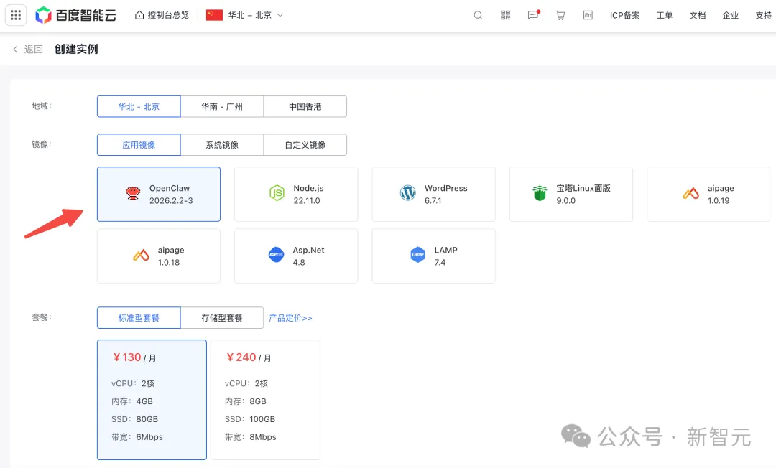Screen dimensions: 776x468
Task: Click the Baidu AI Cloud logo
Action: pos(75,15)
